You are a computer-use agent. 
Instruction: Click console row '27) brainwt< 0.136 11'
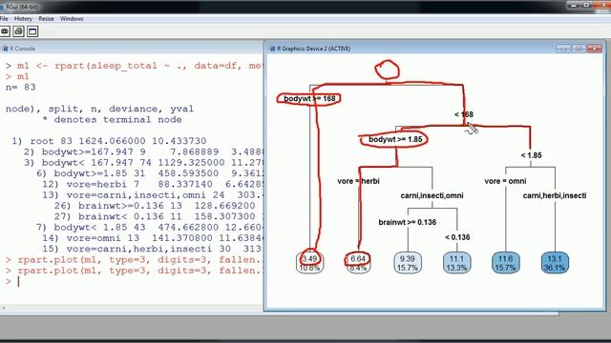tap(159, 216)
